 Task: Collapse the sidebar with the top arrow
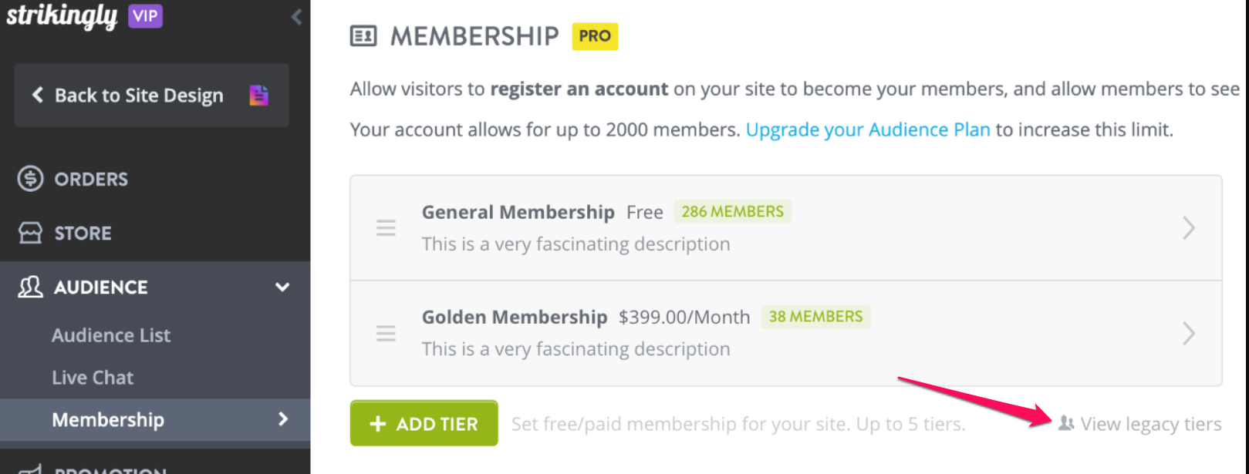(x=296, y=17)
